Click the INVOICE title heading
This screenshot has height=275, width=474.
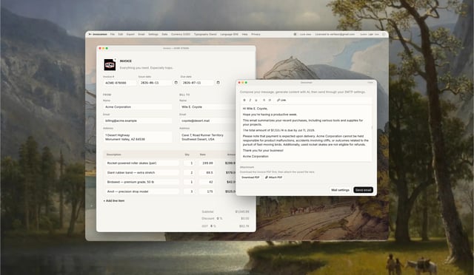click(126, 61)
